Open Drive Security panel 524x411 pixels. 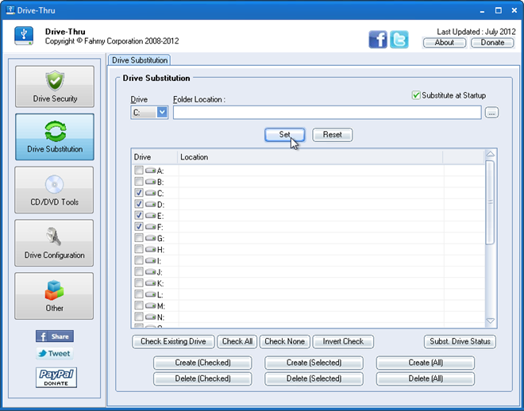coord(54,86)
